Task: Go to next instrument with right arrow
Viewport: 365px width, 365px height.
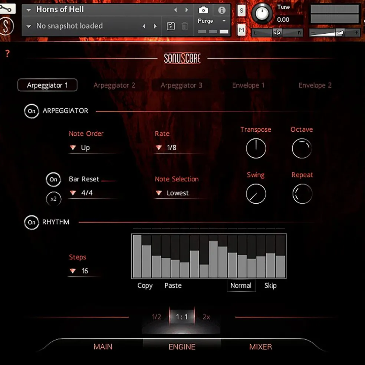Action: click(x=187, y=10)
